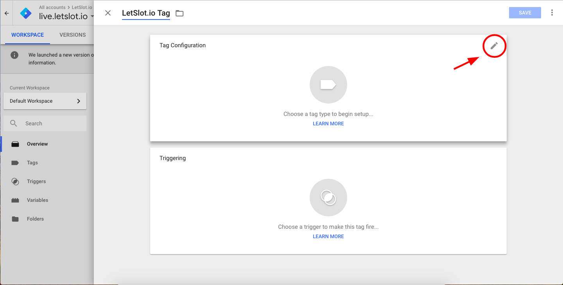Open LEARN MORE link under tag configuration
This screenshot has width=563, height=285.
pos(328,123)
